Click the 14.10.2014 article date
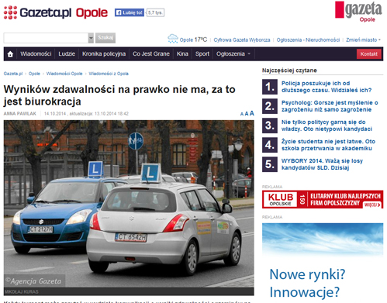Viewport: 387px width, 303px height. coord(55,114)
